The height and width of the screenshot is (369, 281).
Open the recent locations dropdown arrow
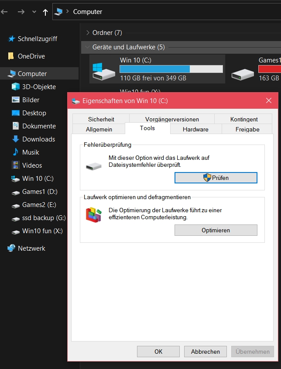[x=34, y=12]
